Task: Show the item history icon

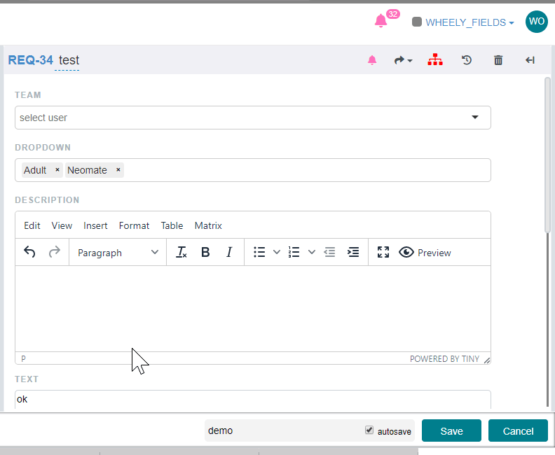Action: coord(467,60)
